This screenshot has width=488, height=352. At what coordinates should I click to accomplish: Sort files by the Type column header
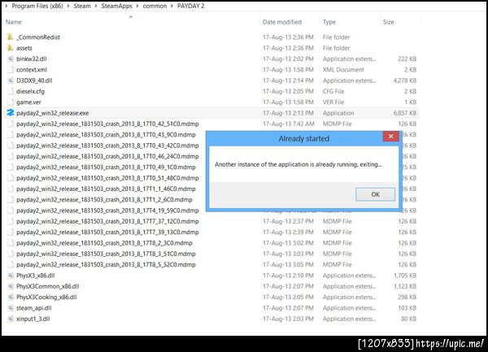point(329,22)
